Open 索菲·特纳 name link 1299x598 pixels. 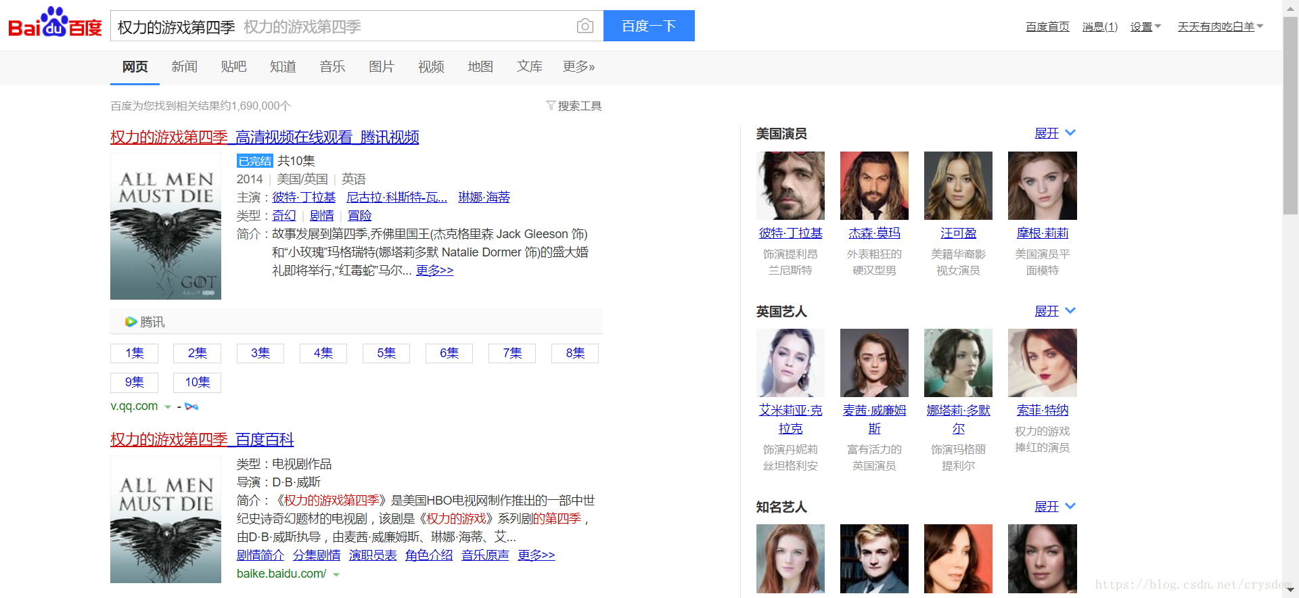[x=1042, y=410]
